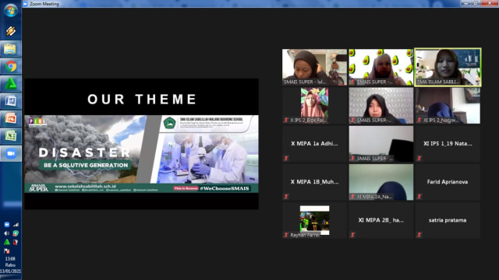The width and height of the screenshot is (499, 280).
Task: Select the X MIPA 1a Adhi... participant tile
Action: (314, 144)
